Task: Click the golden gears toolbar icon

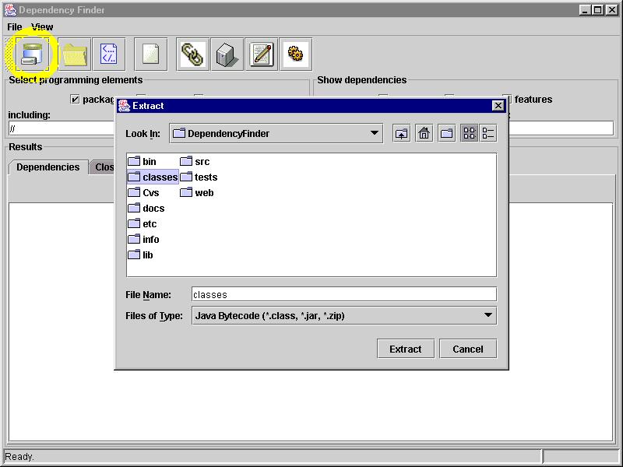Action: coord(296,54)
